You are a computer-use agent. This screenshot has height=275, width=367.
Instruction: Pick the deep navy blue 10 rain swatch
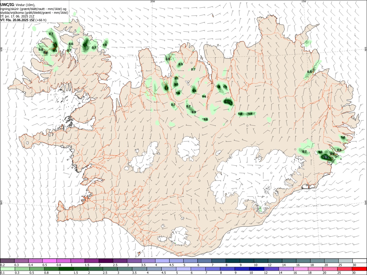click(257, 269)
